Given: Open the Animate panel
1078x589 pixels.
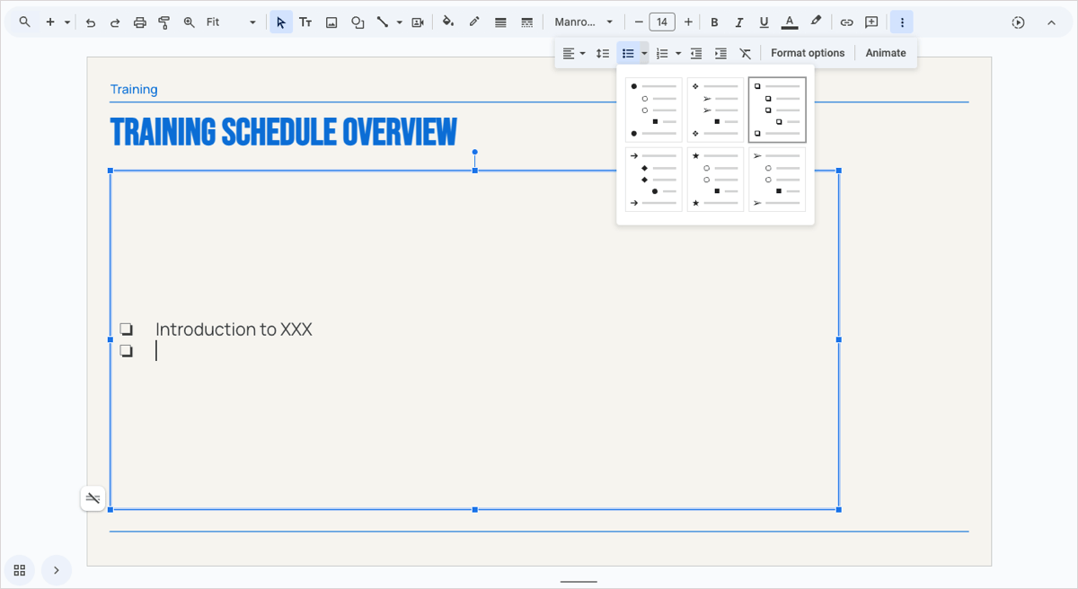Looking at the screenshot, I should pos(886,53).
